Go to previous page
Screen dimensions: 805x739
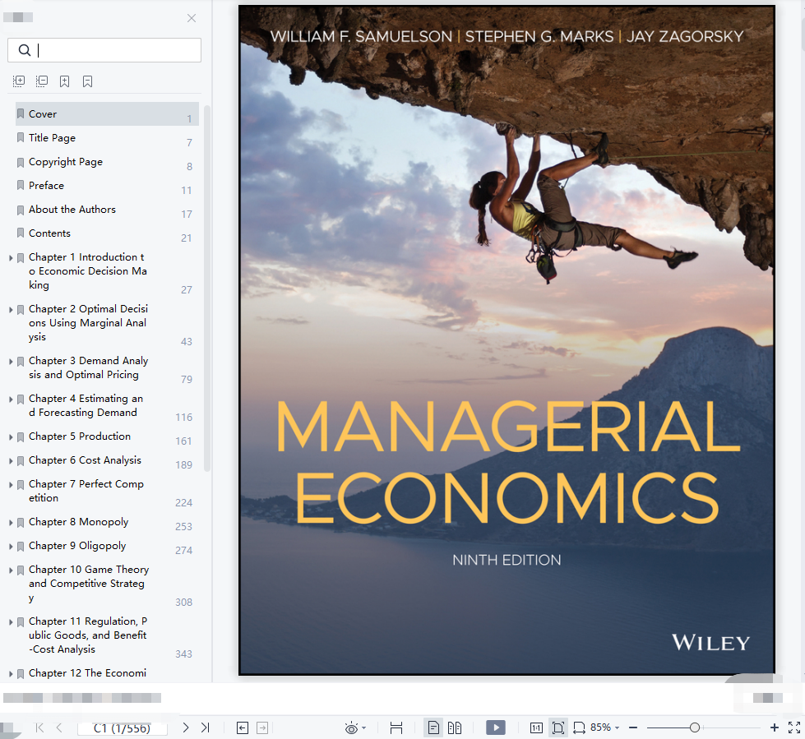(59, 727)
